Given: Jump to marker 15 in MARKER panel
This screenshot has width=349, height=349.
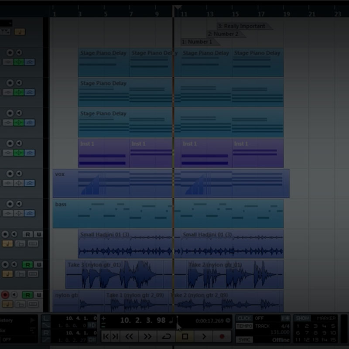Looking at the screenshot, I should pyautogui.click(x=333, y=340).
